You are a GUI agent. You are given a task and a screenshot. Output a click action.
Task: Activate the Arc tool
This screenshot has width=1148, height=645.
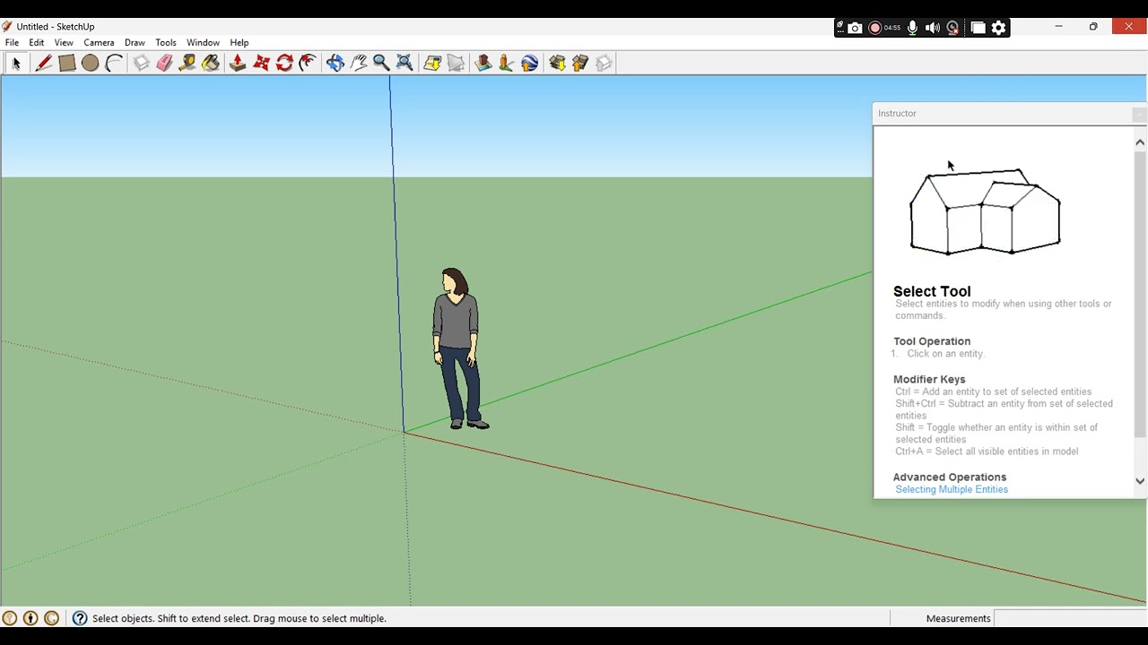pyautogui.click(x=113, y=63)
